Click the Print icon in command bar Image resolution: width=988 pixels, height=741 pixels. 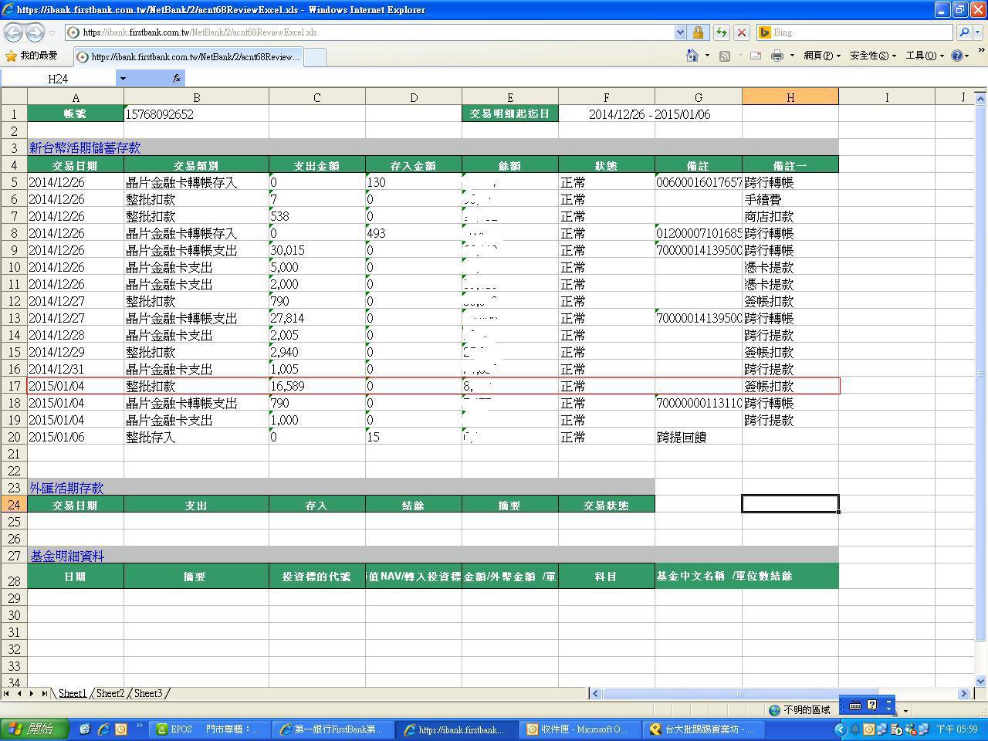point(777,56)
